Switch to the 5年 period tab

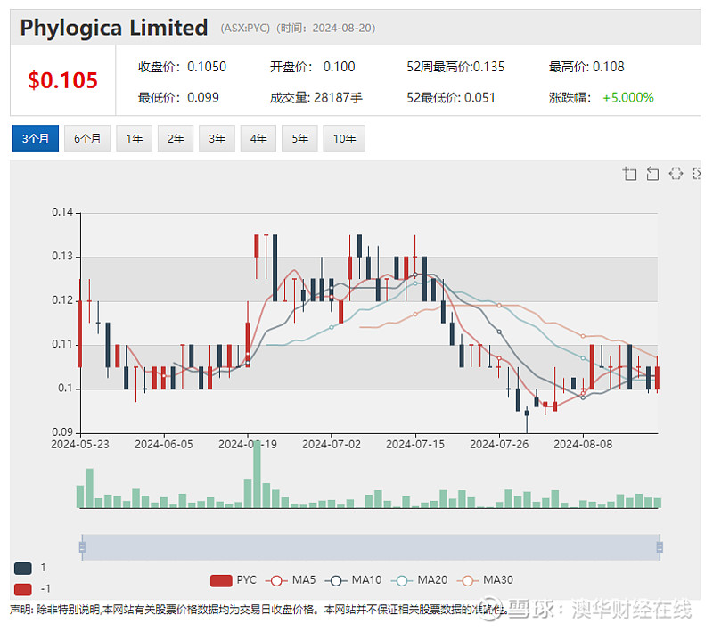(x=299, y=138)
